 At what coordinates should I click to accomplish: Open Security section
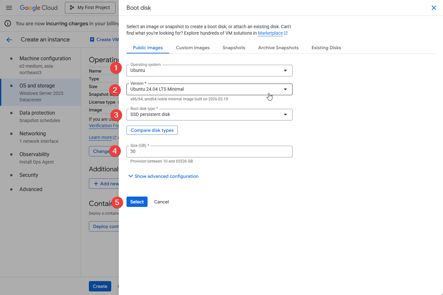coord(41,175)
